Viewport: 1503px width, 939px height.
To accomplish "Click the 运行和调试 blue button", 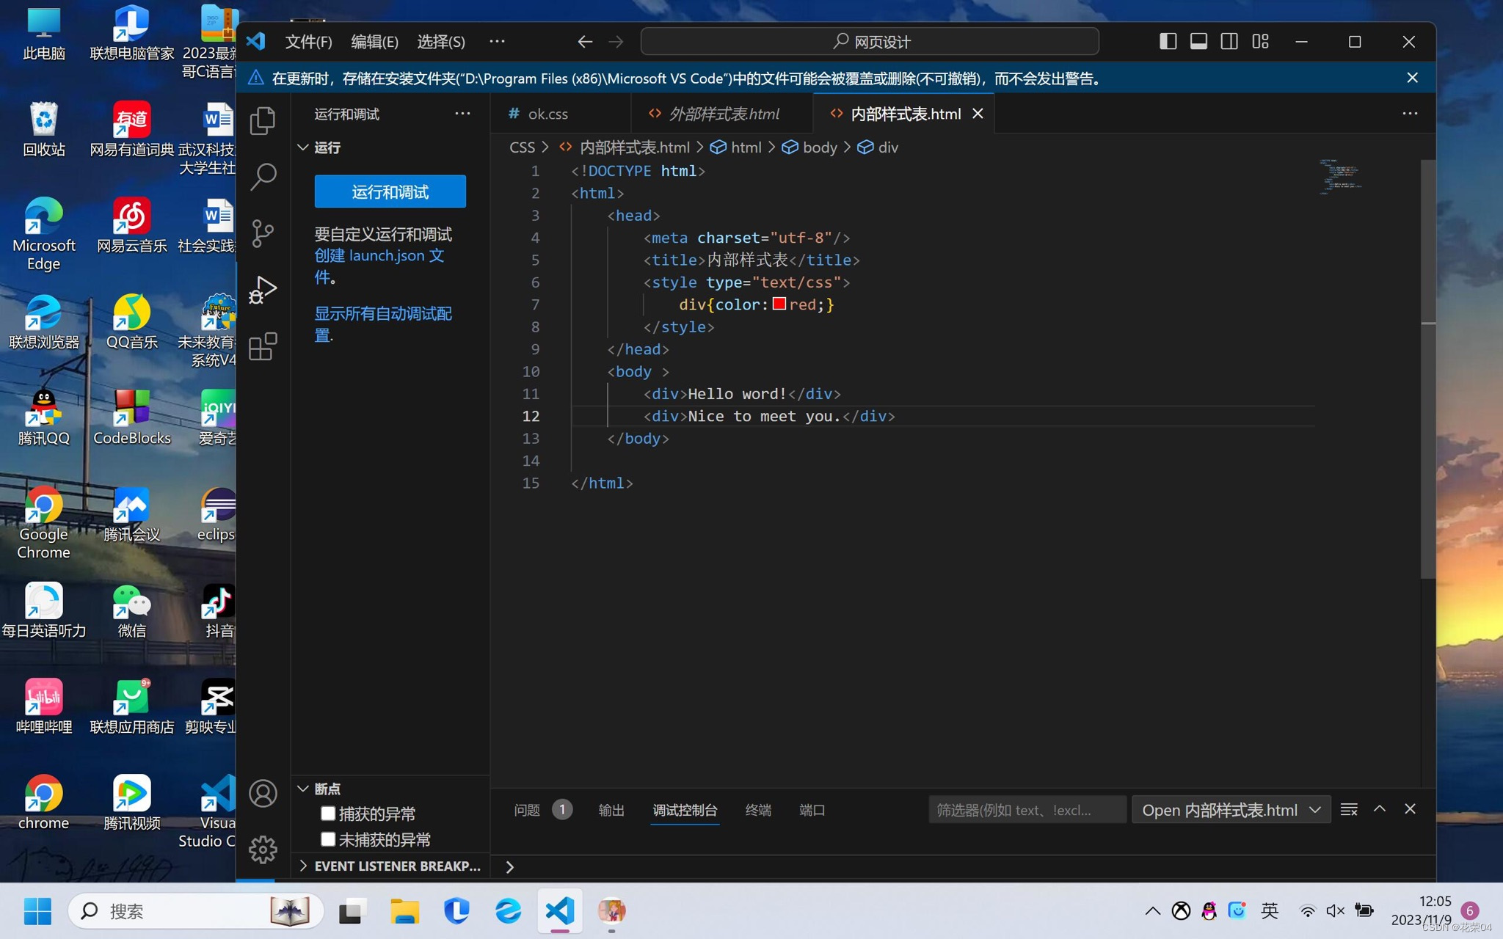I will pyautogui.click(x=390, y=191).
